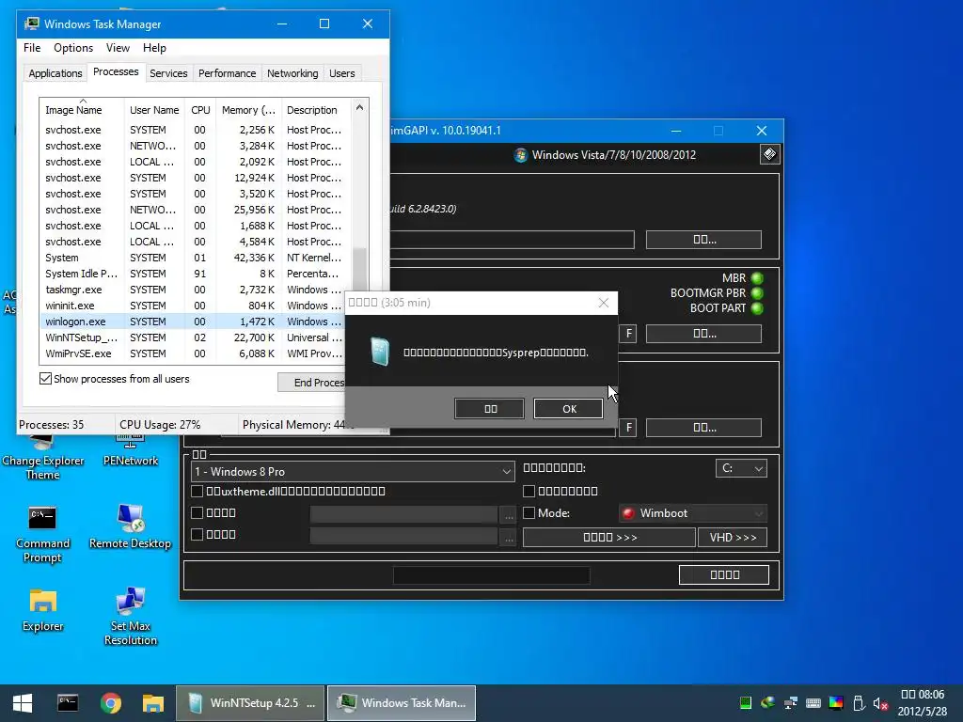Click the BOOTMGR PBR green status light

[x=757, y=293]
